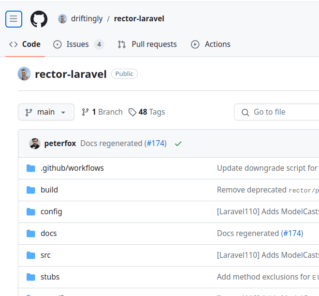Open commit Update downgrade script message

[268, 168]
